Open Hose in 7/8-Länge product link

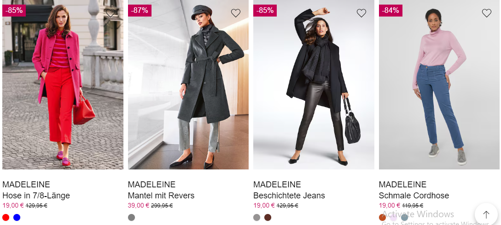click(x=36, y=195)
